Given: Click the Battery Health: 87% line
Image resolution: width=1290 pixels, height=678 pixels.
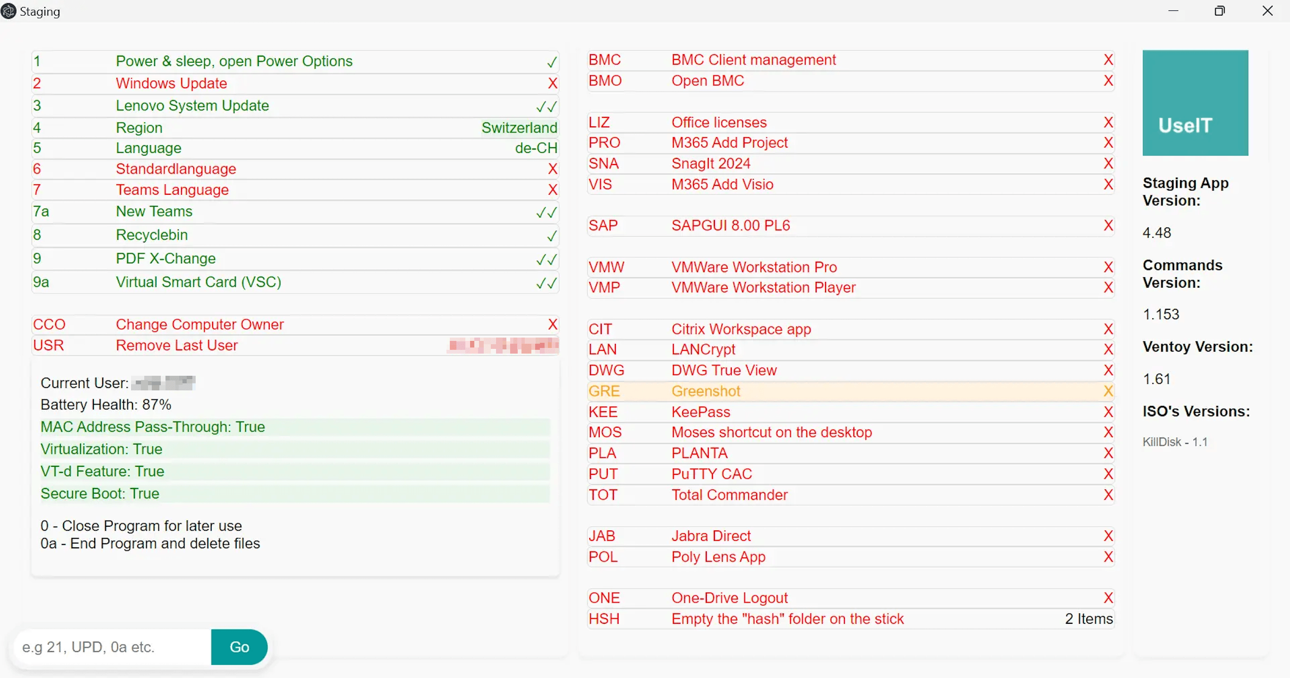Looking at the screenshot, I should [106, 405].
